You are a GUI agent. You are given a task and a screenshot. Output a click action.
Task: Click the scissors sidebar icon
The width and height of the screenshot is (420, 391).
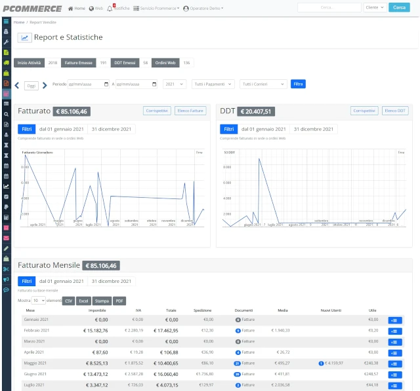pyautogui.click(x=6, y=269)
